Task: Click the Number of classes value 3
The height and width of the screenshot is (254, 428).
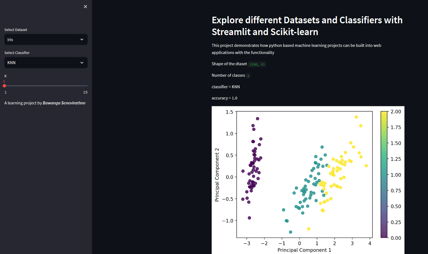Action: [x=248, y=76]
